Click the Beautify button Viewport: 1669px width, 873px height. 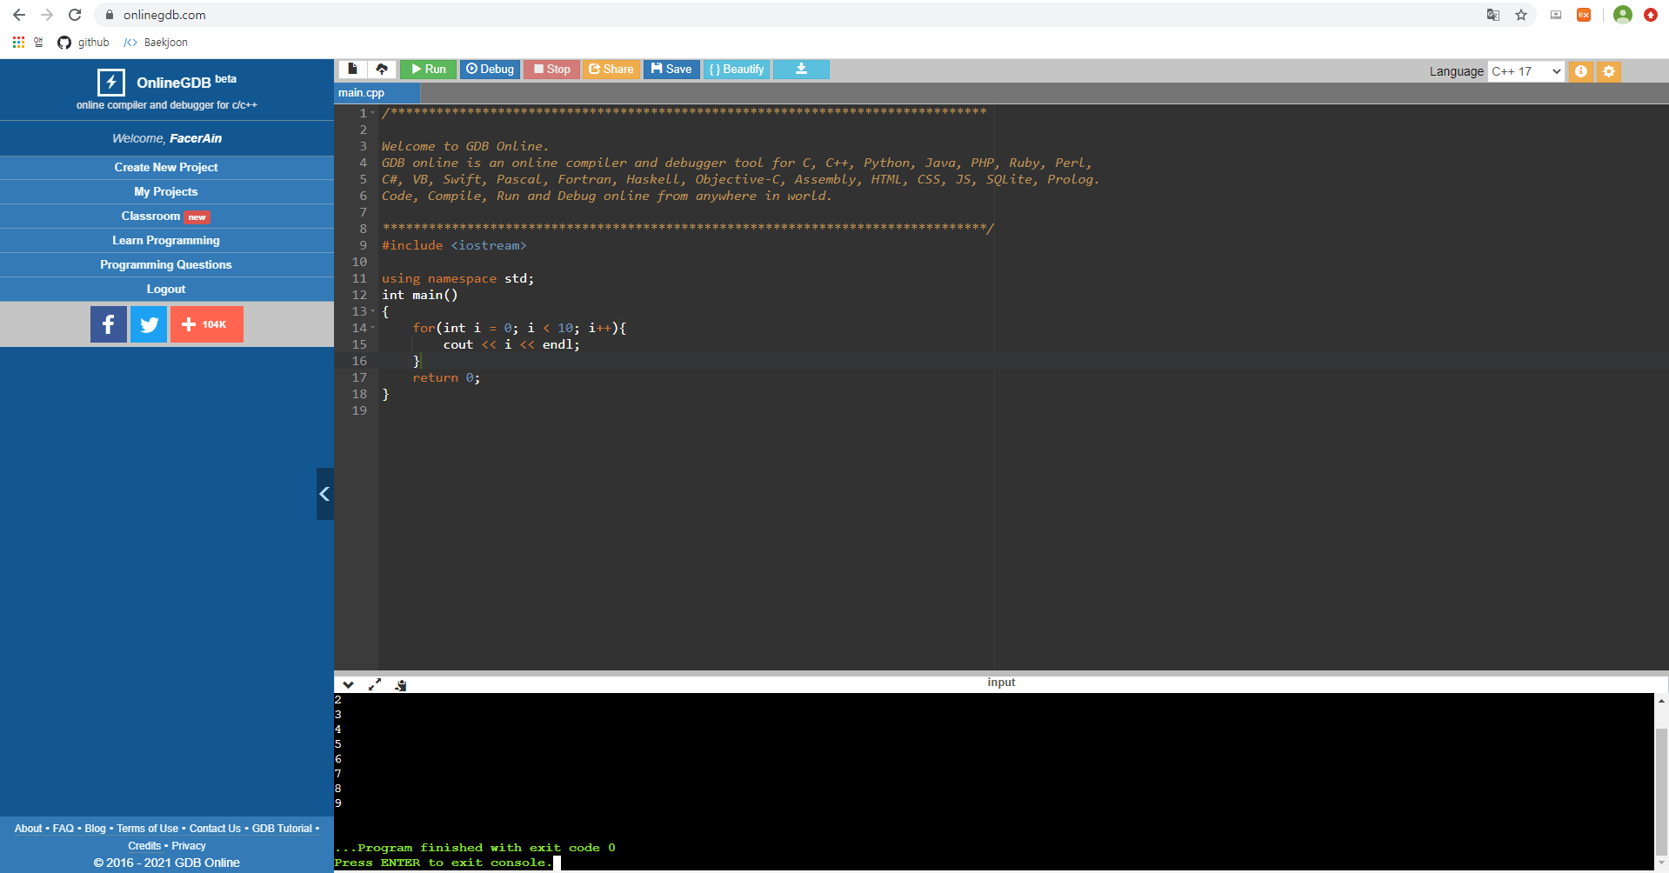pos(737,70)
